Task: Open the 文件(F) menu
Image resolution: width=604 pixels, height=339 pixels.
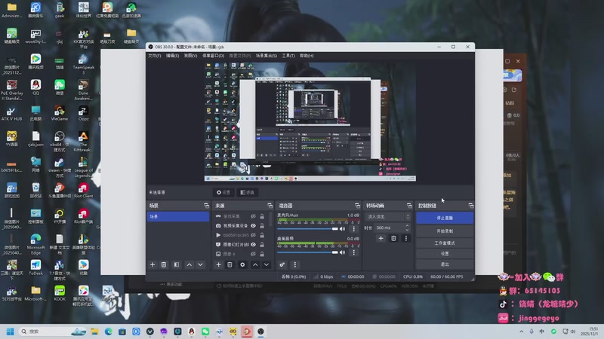Action: coord(155,56)
